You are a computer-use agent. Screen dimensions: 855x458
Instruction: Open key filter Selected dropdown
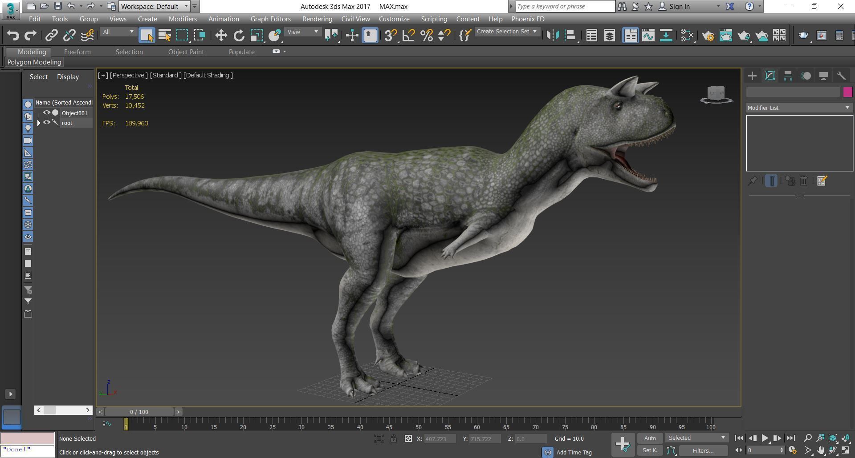(696, 438)
